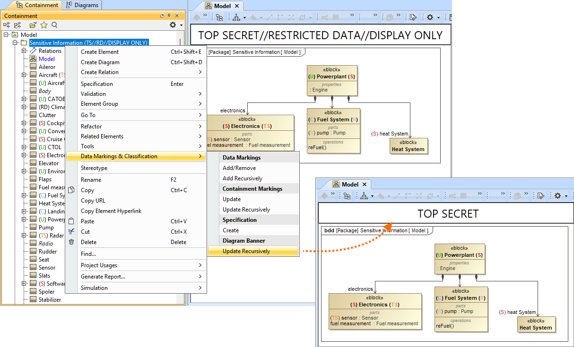Choose Create Element in context menu
This screenshot has height=347, width=574.
pyautogui.click(x=137, y=52)
